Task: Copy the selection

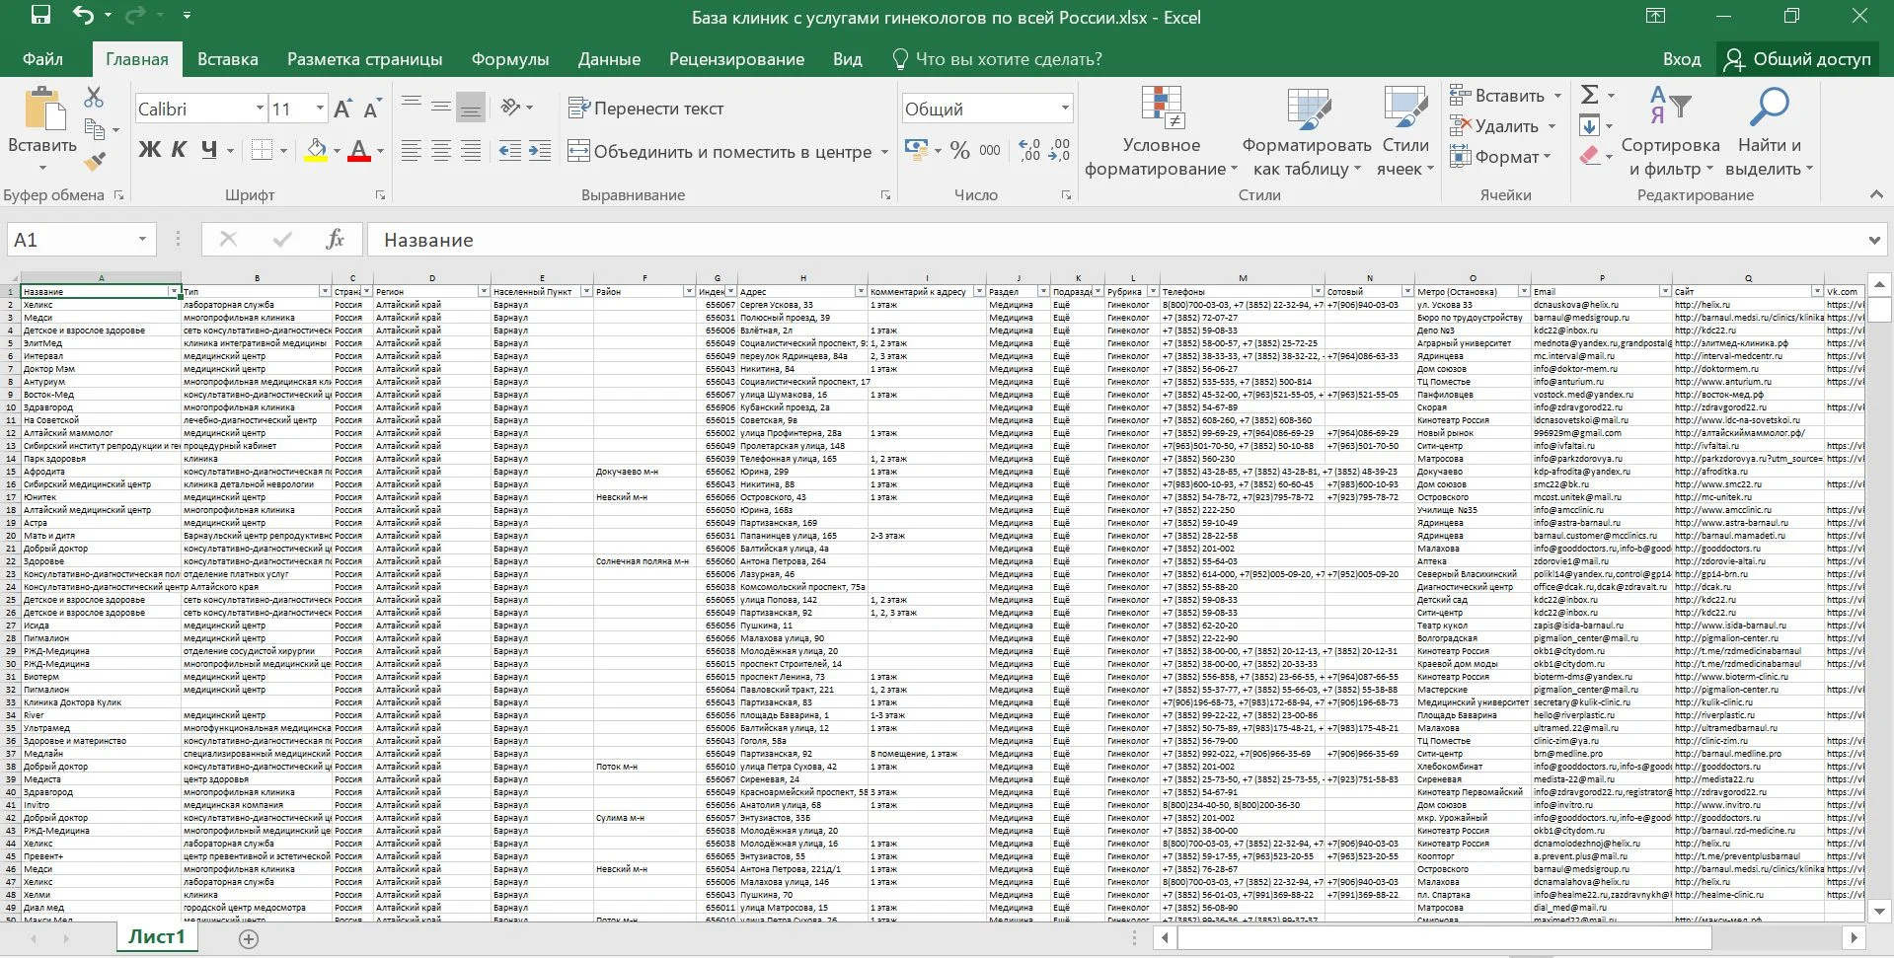Action: click(x=95, y=128)
